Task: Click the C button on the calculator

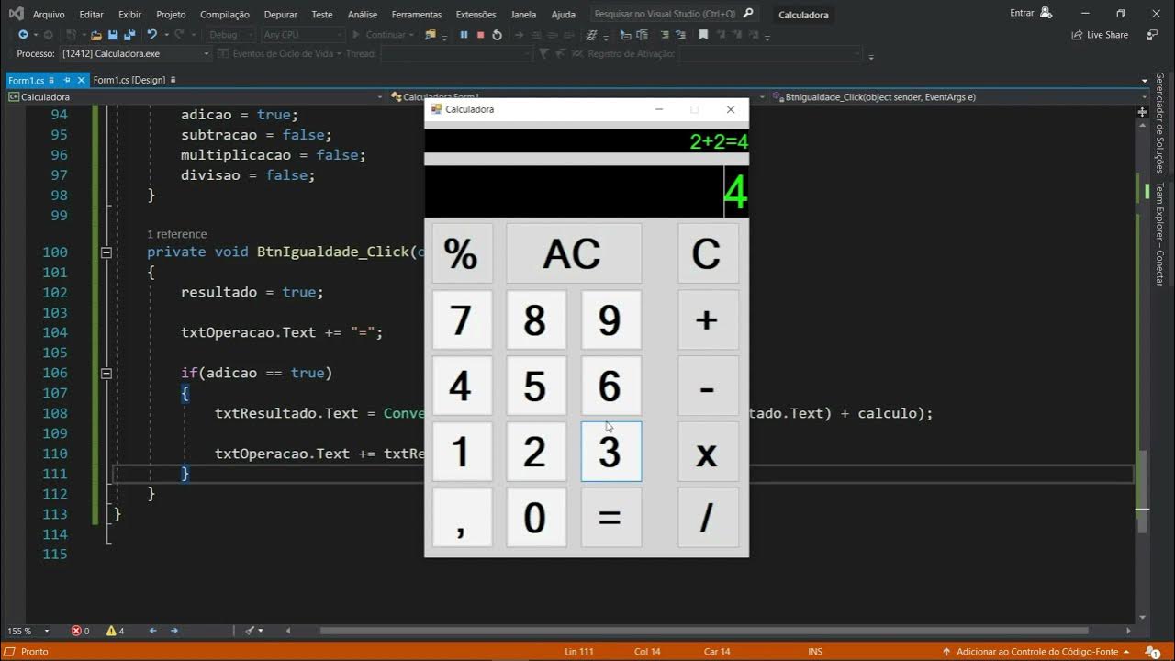Action: click(x=707, y=253)
